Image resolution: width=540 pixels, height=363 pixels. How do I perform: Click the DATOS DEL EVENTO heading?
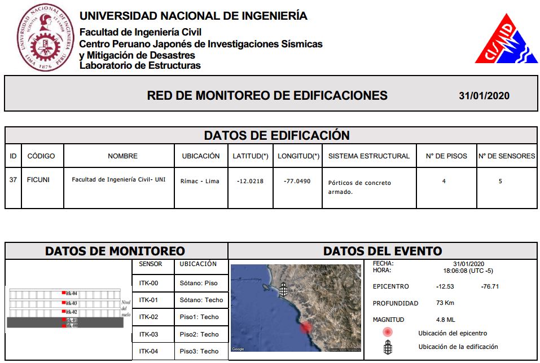click(383, 251)
